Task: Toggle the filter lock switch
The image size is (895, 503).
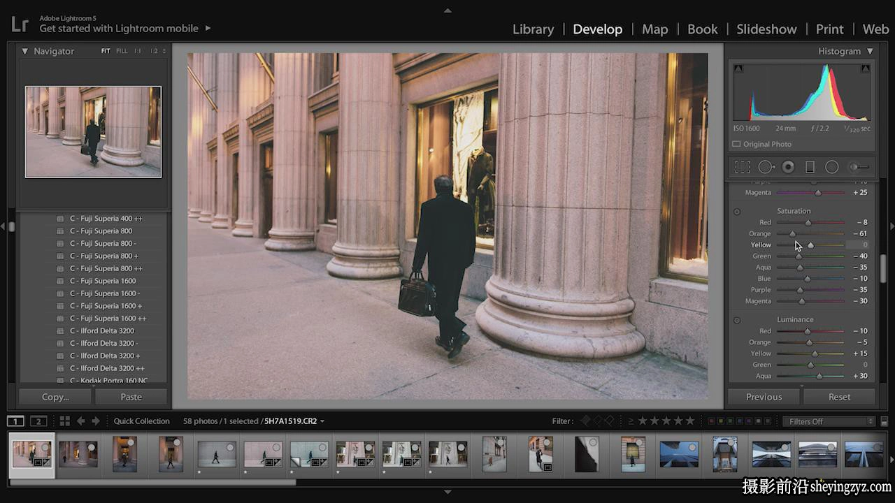Action: (x=884, y=421)
